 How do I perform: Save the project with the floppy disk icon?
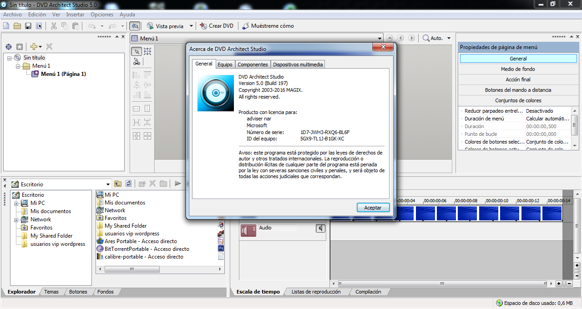[28, 26]
